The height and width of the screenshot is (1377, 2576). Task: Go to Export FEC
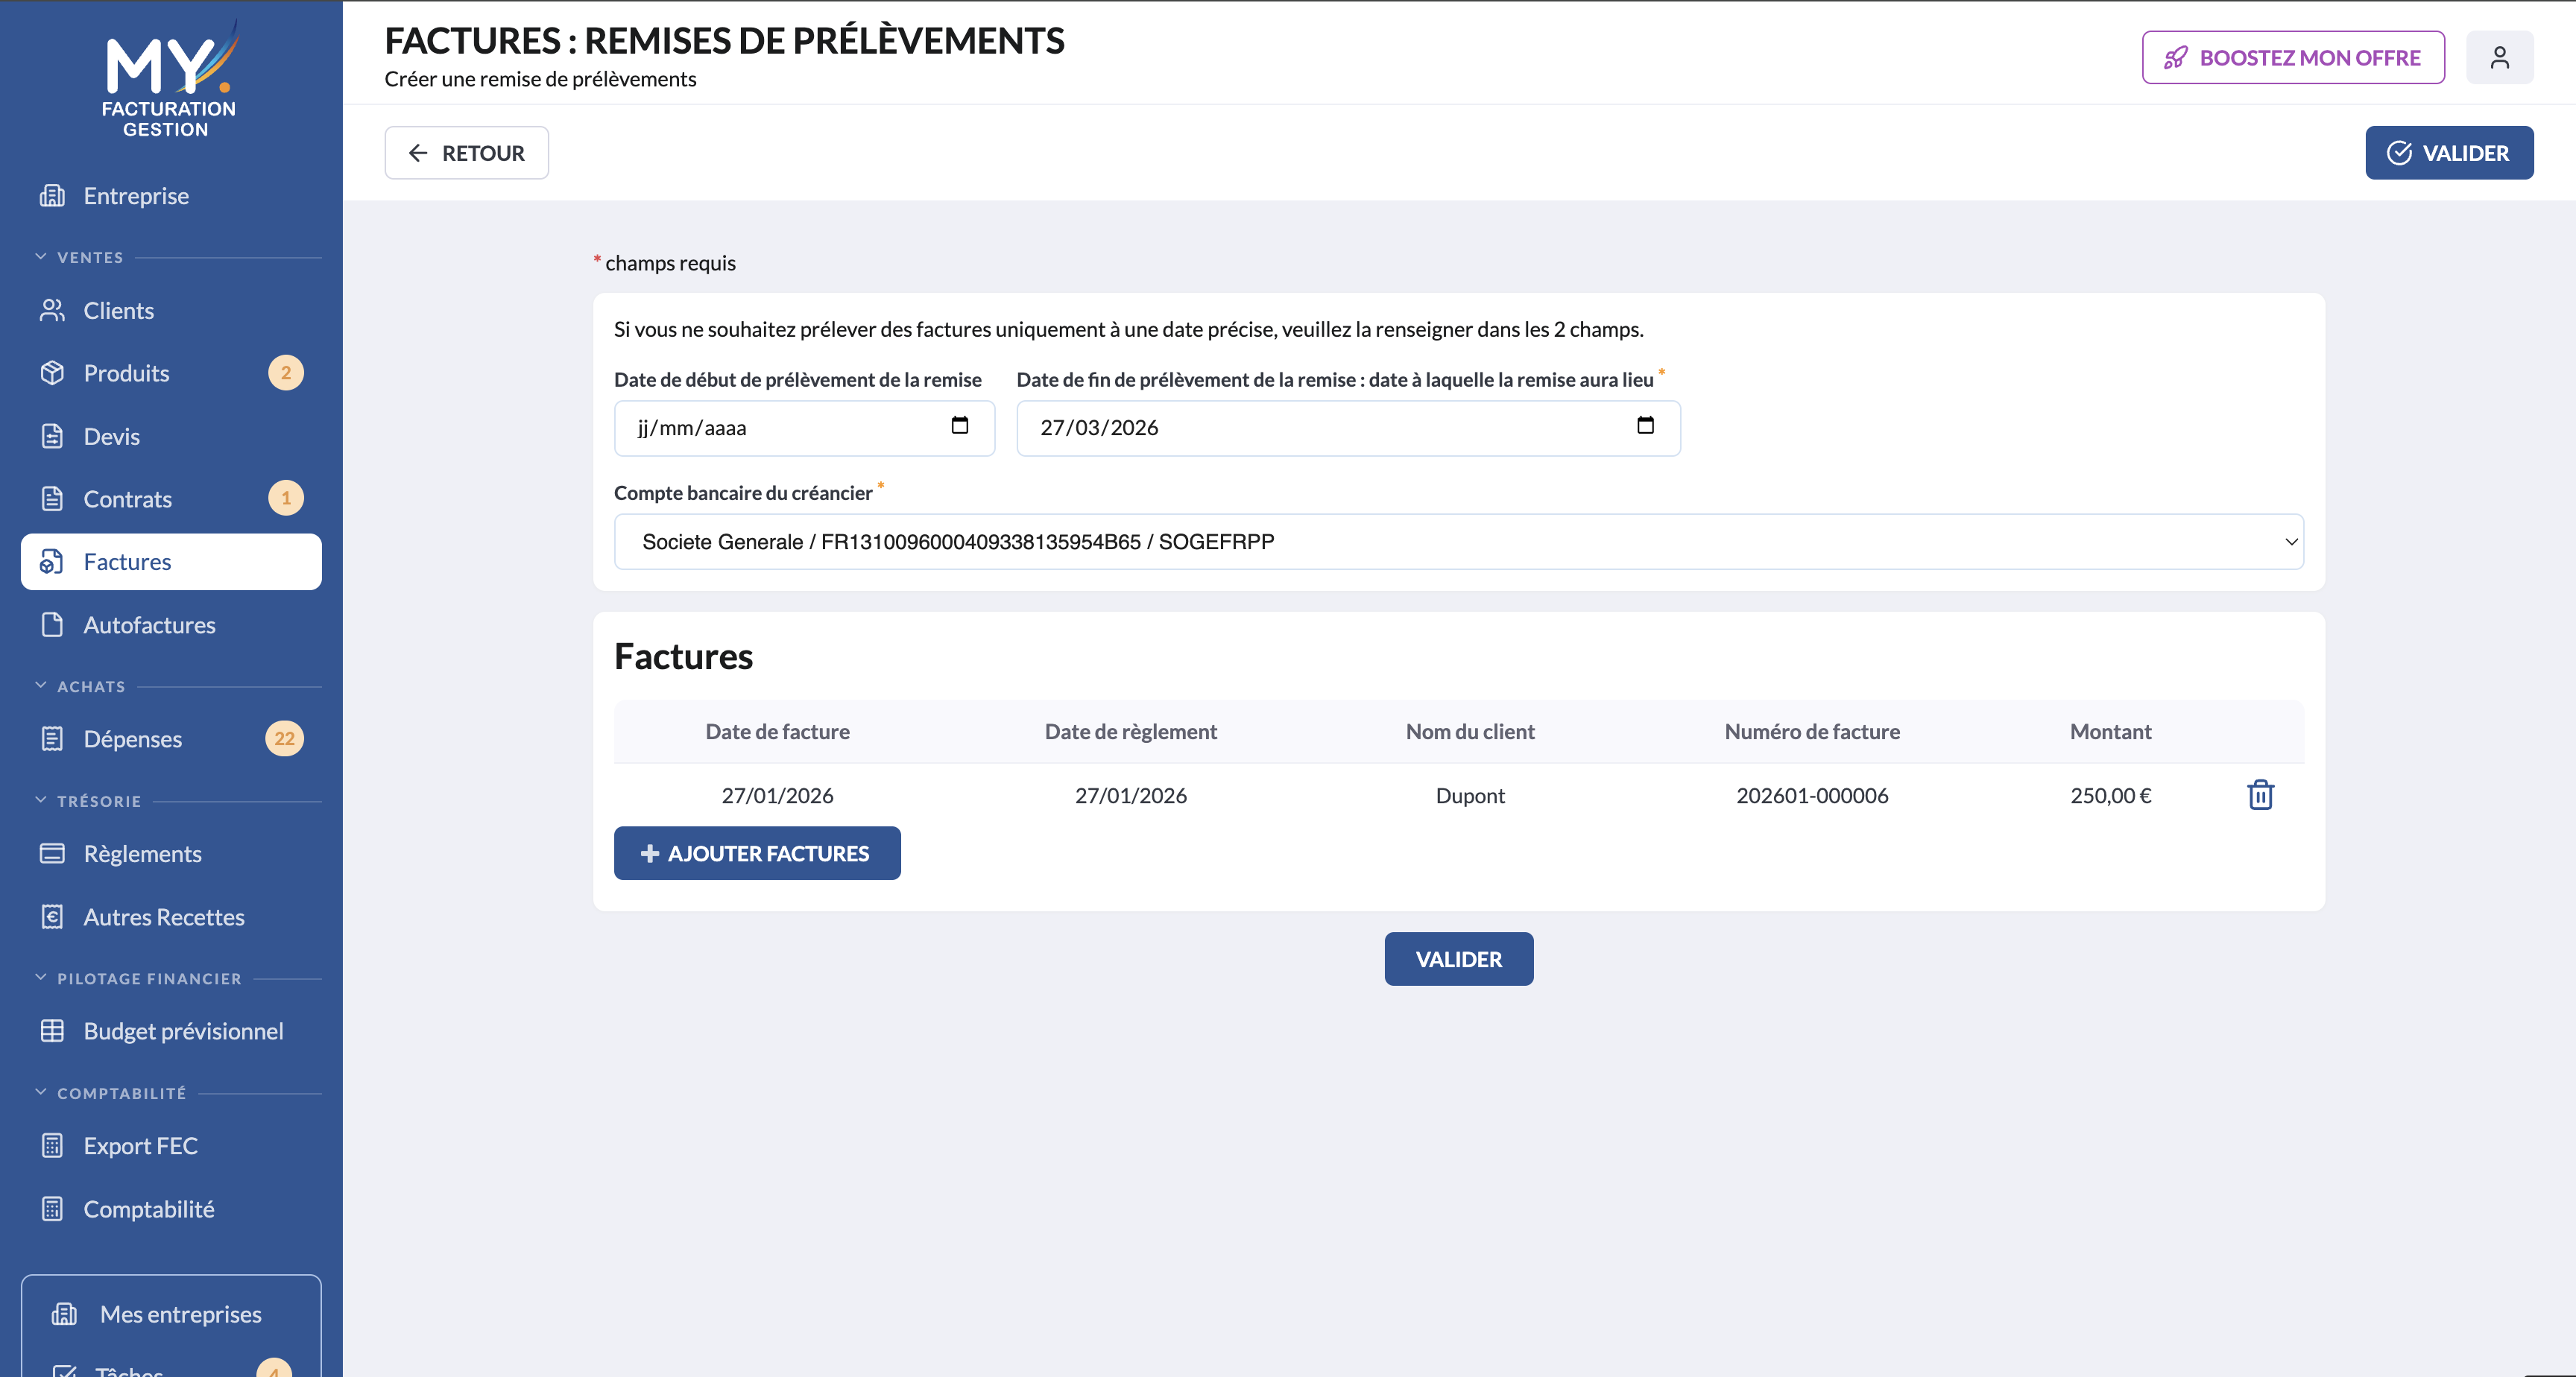[171, 1146]
